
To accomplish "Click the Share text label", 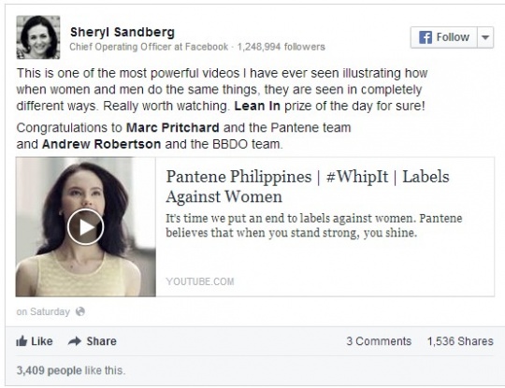I will pyautogui.click(x=101, y=341).
